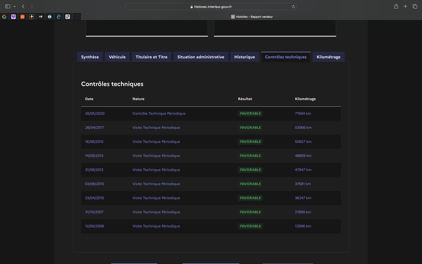The height and width of the screenshot is (264, 422).
Task: Open the Google pinned tab
Action: click(4, 17)
